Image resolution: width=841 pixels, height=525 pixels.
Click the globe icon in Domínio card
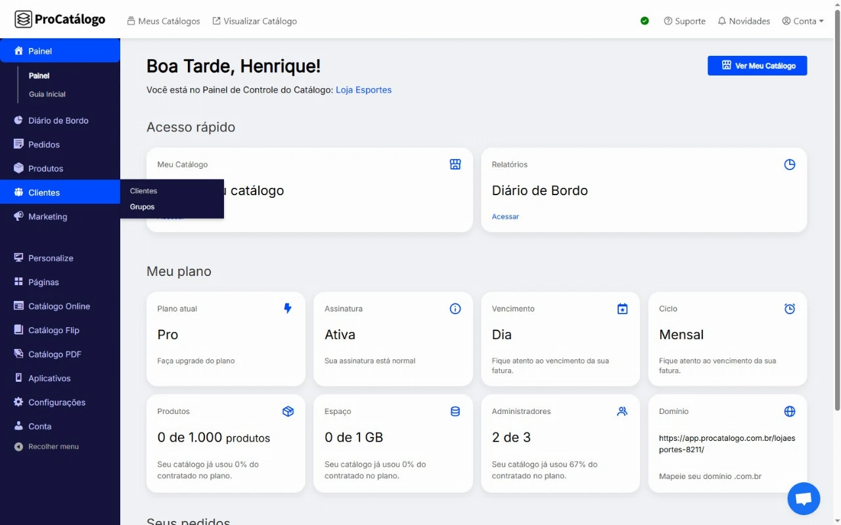(x=789, y=411)
